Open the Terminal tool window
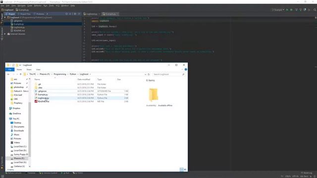317x178 pixels. point(31,173)
